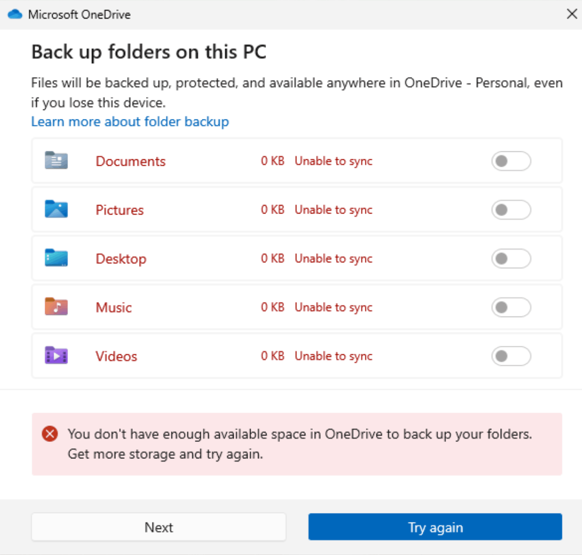Click the Music folder icon
Image resolution: width=582 pixels, height=555 pixels.
[55, 307]
